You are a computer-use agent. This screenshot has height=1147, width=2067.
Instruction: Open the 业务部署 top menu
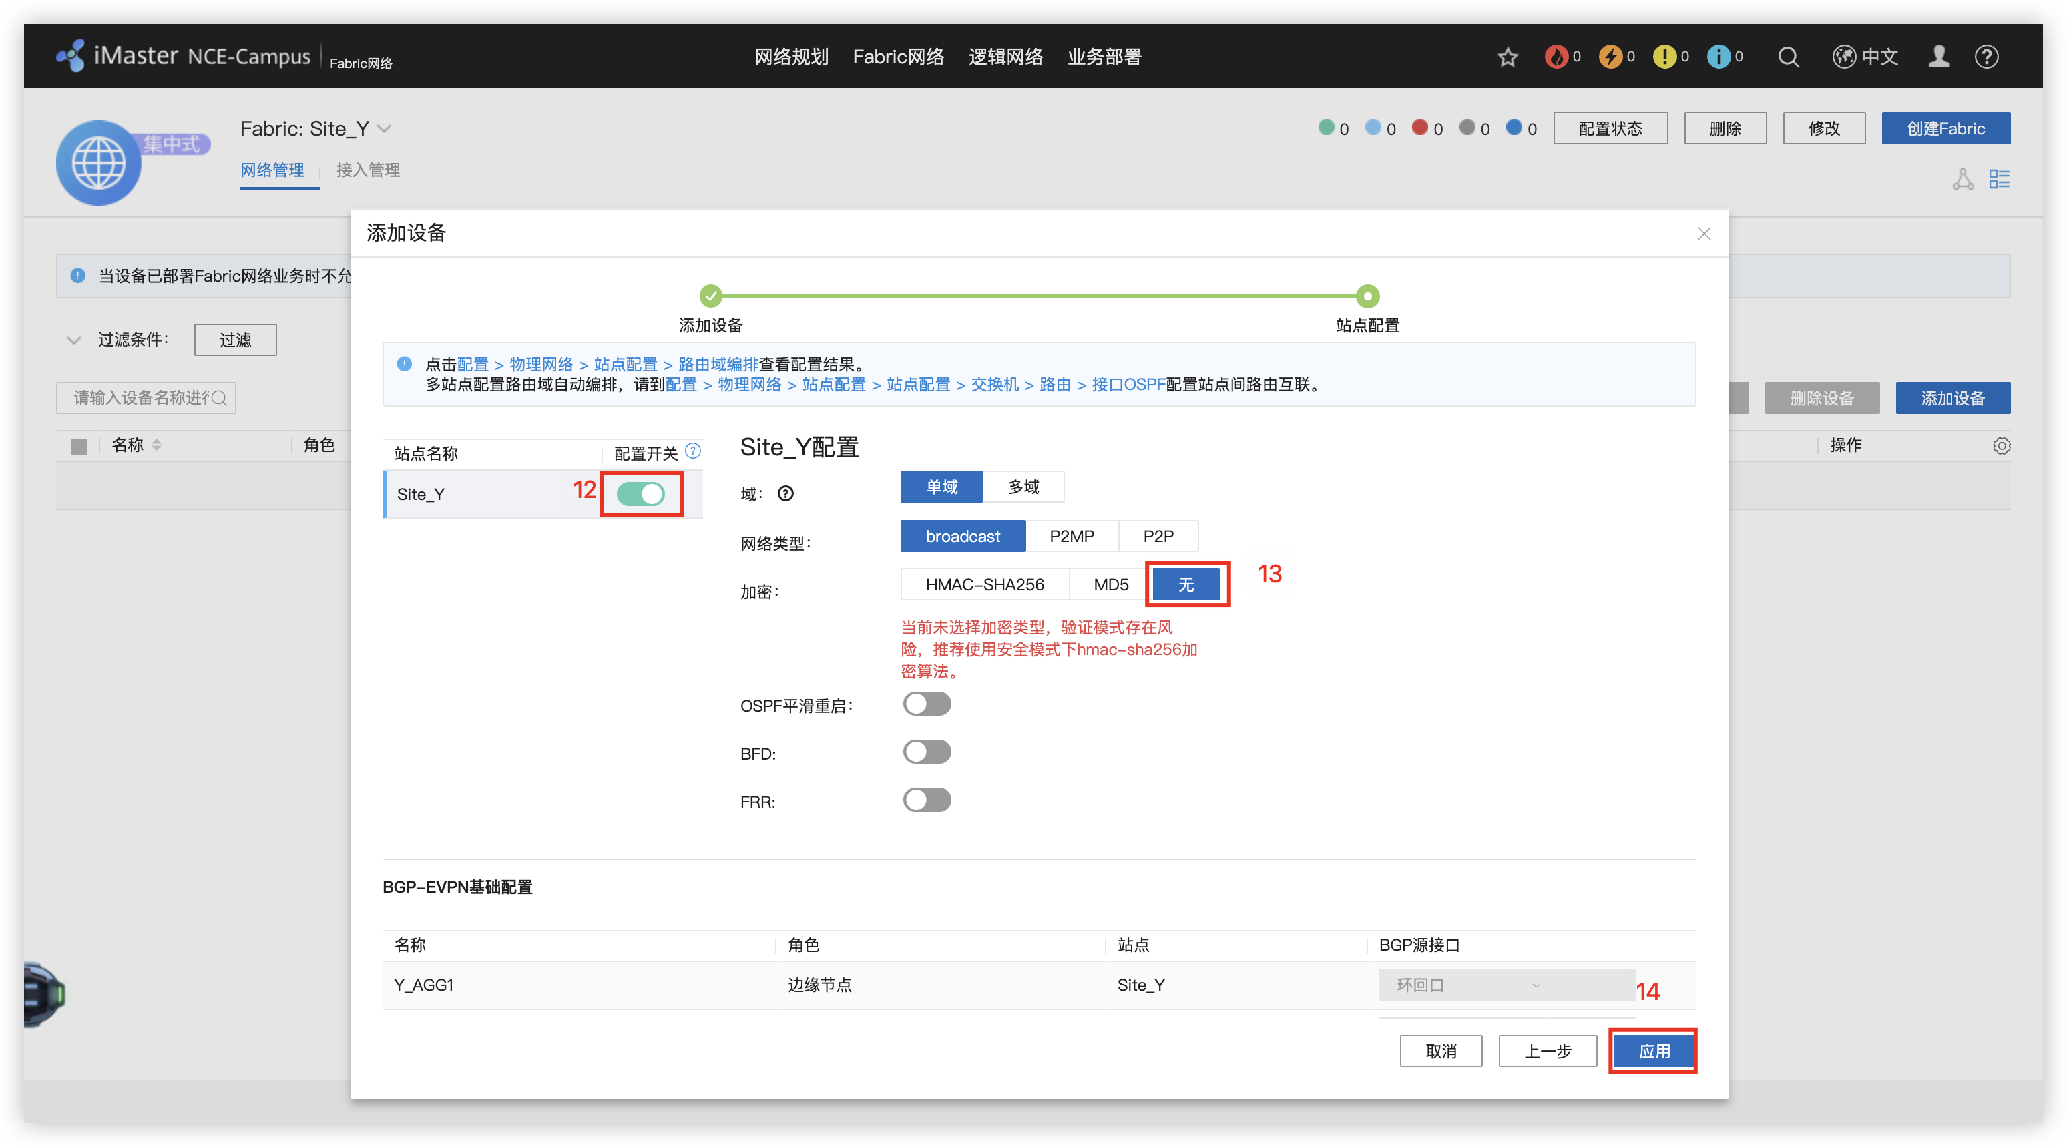tap(1104, 57)
